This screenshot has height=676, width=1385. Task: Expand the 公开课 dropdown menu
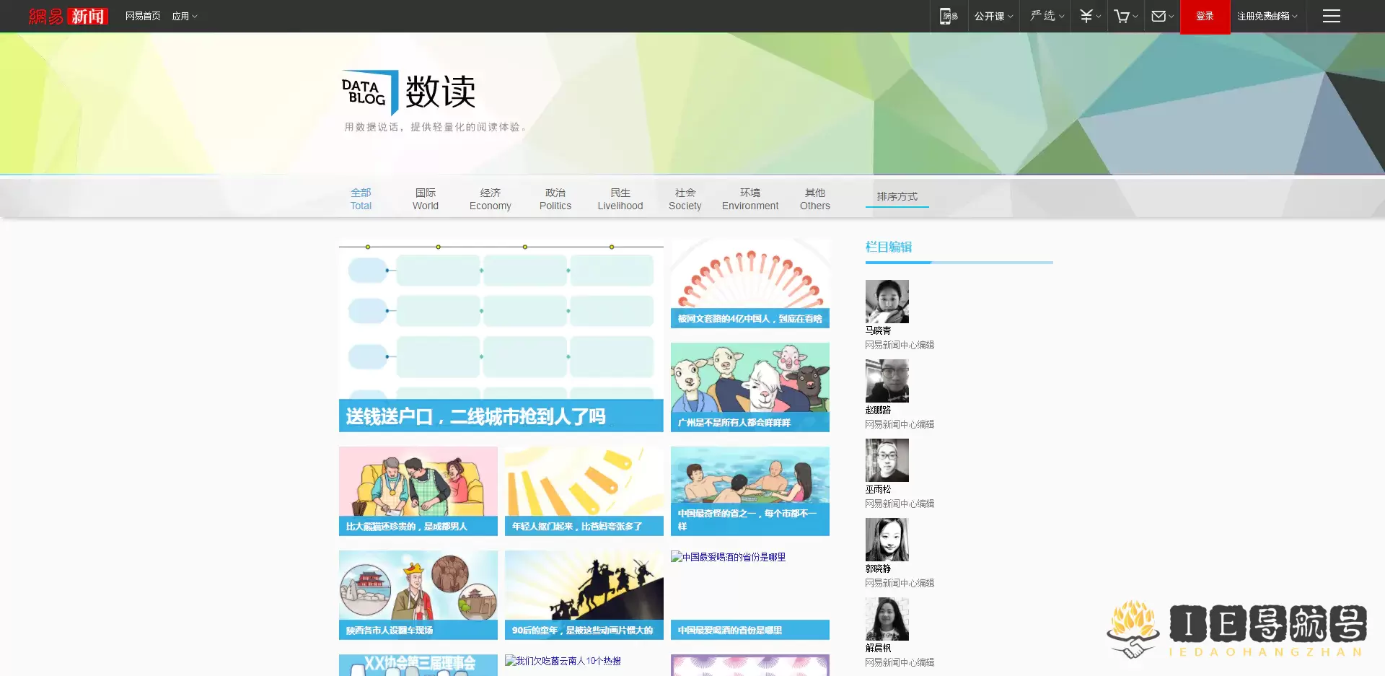[993, 16]
